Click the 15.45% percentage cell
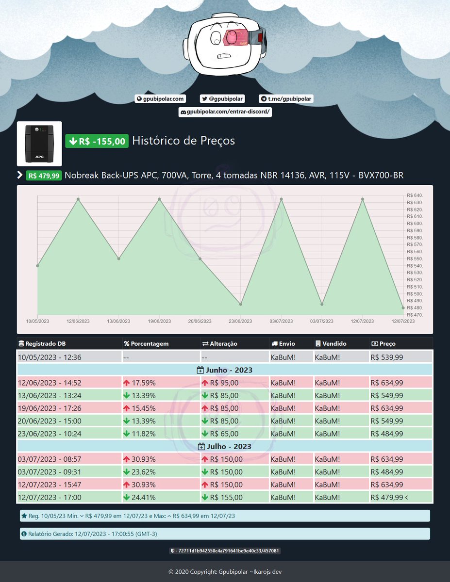 [161, 408]
